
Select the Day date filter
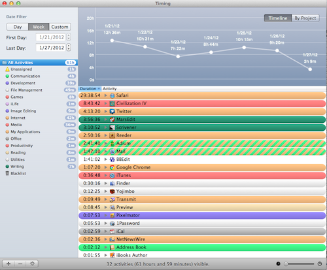[18, 27]
